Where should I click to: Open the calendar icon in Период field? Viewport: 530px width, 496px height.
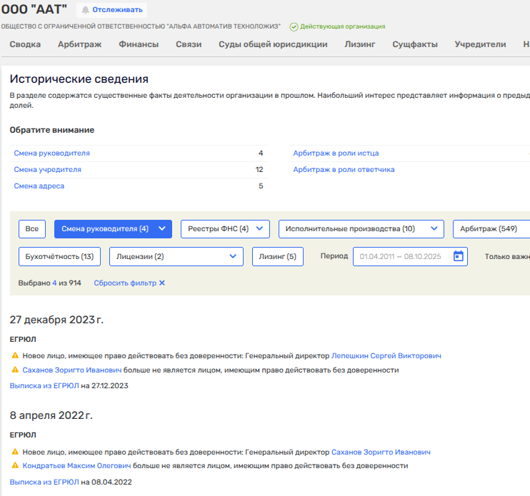pyautogui.click(x=459, y=256)
